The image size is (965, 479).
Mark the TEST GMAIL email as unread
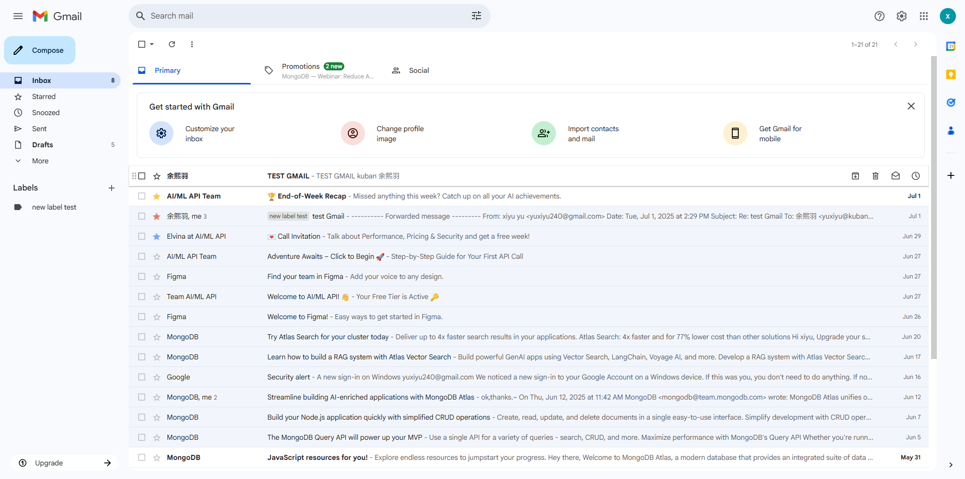pyautogui.click(x=896, y=176)
